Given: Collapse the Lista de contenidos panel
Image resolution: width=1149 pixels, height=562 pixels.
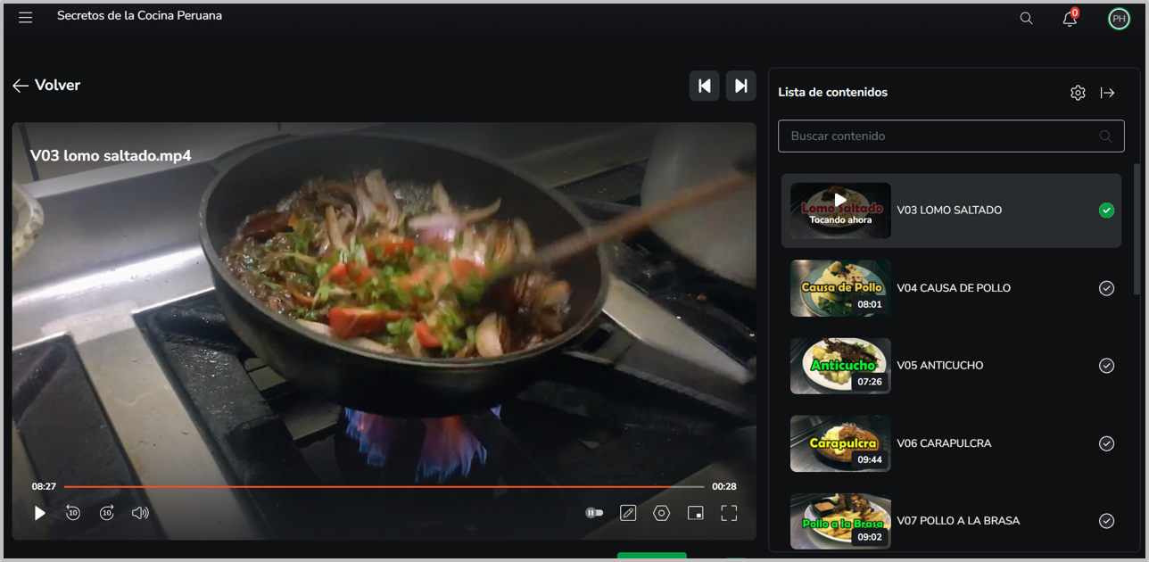Looking at the screenshot, I should (1107, 93).
